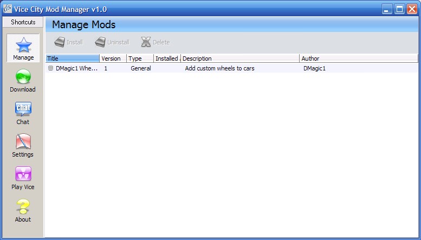Sort the list by Title column
Image resolution: width=421 pixels, height=240 pixels.
(x=73, y=59)
